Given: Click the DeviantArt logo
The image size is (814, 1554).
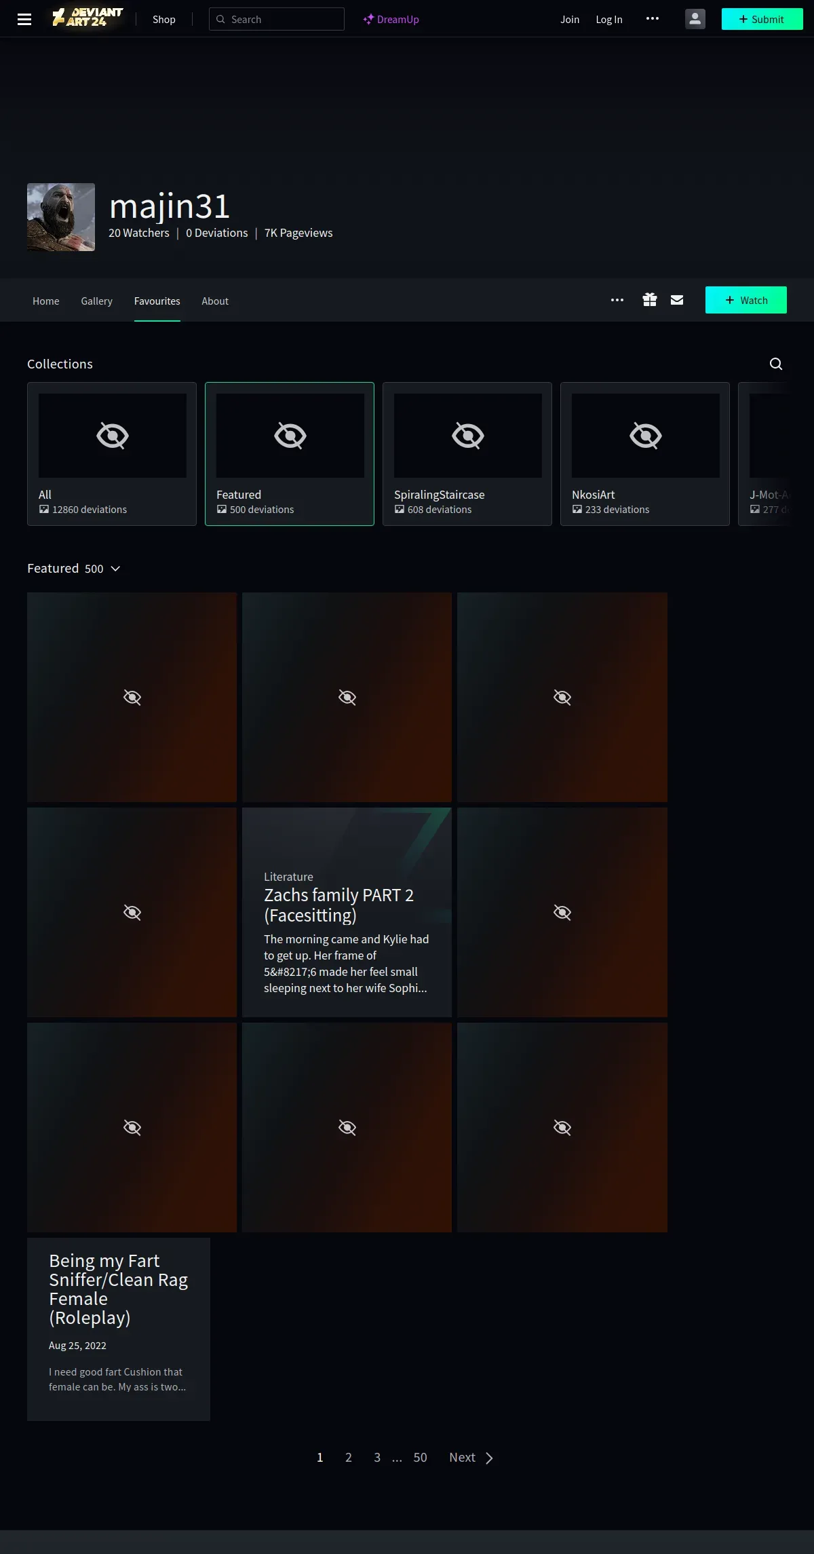Looking at the screenshot, I should [88, 18].
